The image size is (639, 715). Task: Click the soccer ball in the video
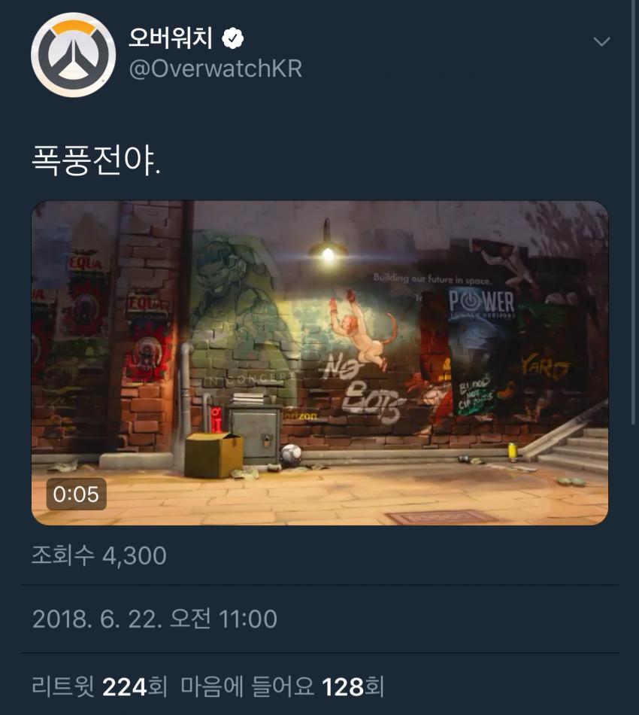pos(291,455)
